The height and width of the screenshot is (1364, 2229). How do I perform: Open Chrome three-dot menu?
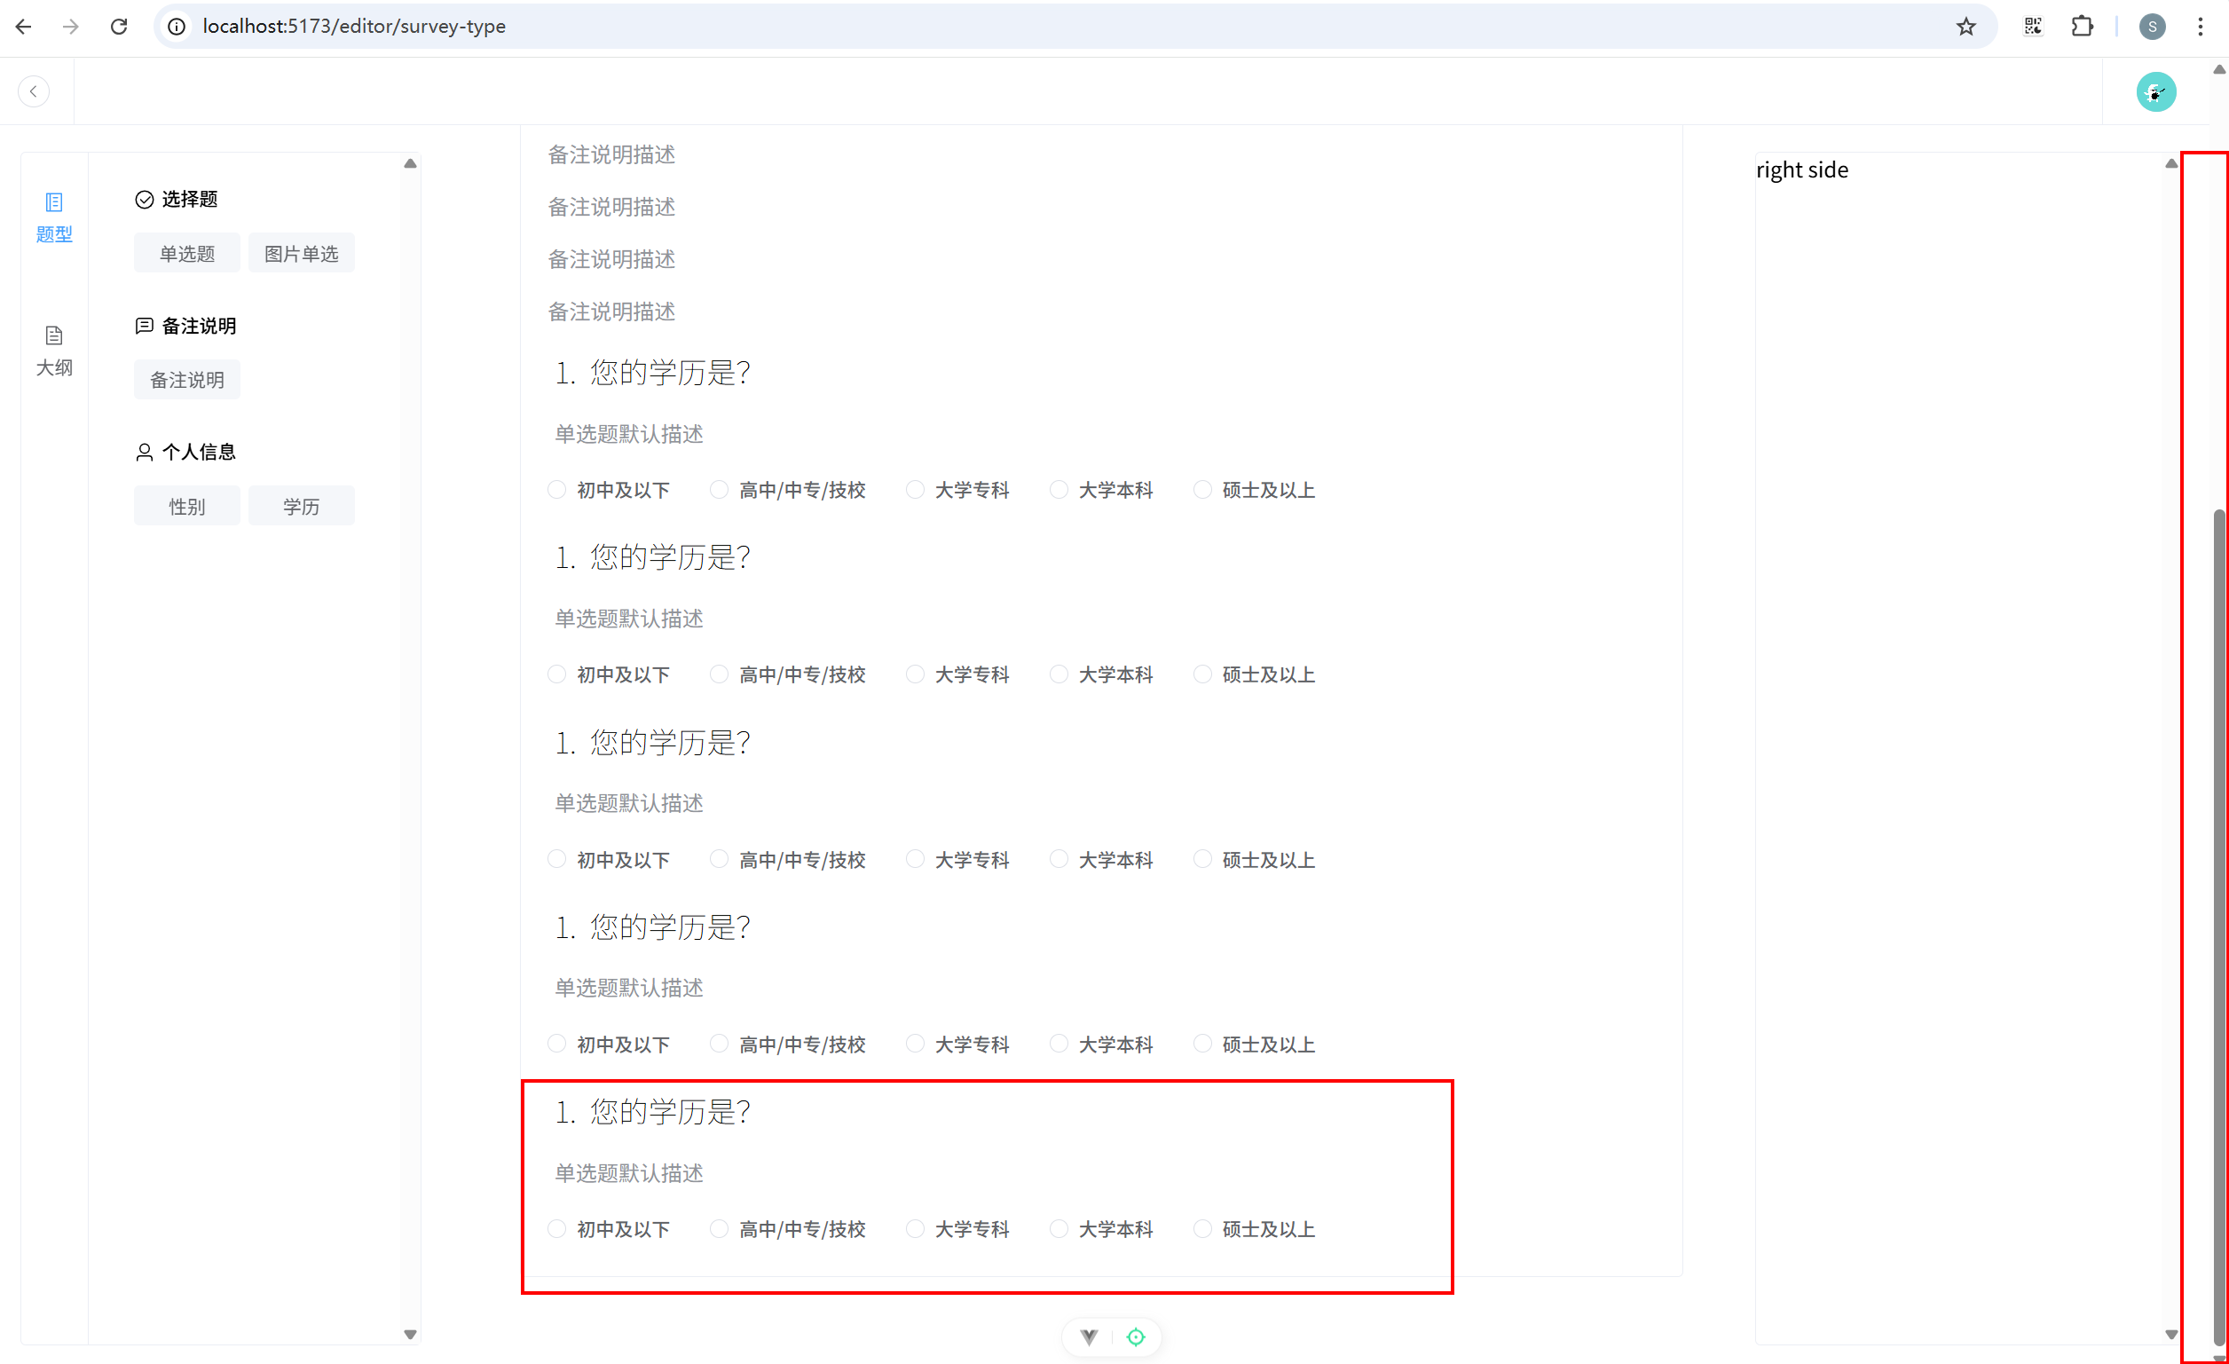click(2200, 27)
